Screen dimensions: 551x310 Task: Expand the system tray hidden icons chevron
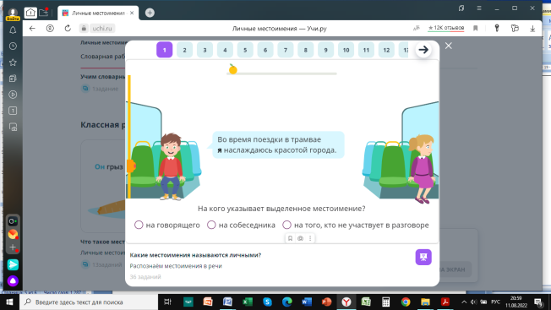(464, 302)
